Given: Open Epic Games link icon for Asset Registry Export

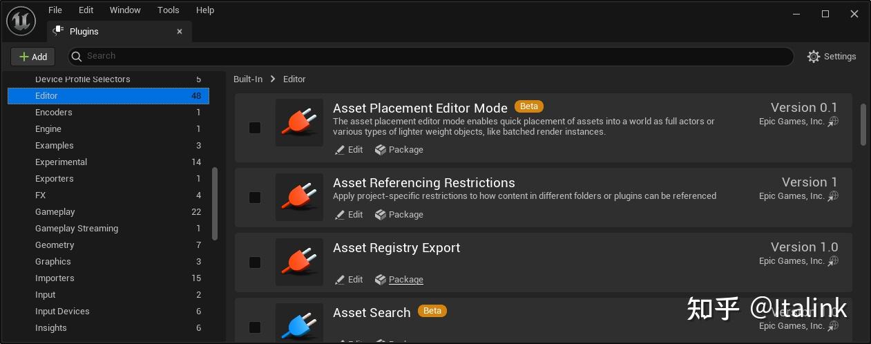Looking at the screenshot, I should [834, 261].
